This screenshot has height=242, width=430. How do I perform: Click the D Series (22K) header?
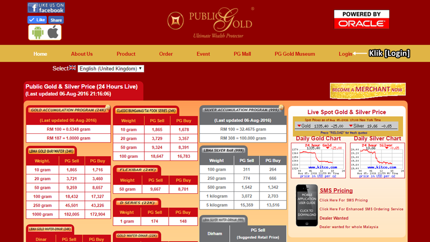138,203
